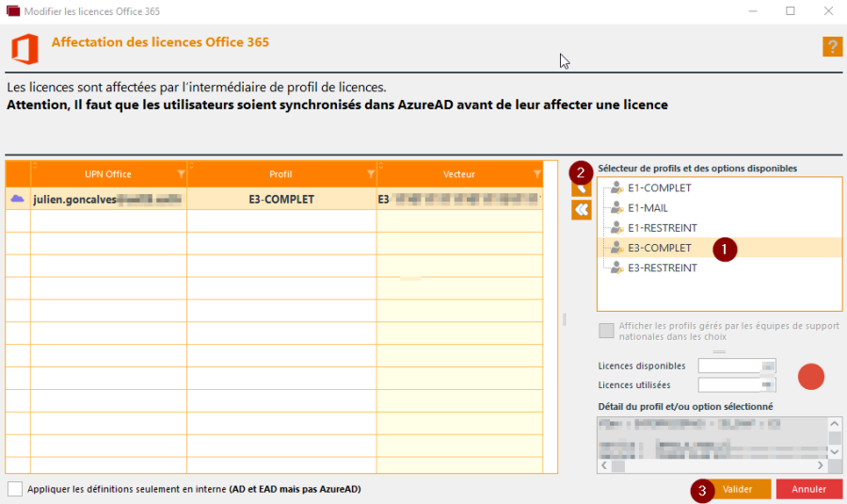Viewport: 847px width, 504px height.
Task: Maximize the Modifier les licences window
Action: [791, 10]
